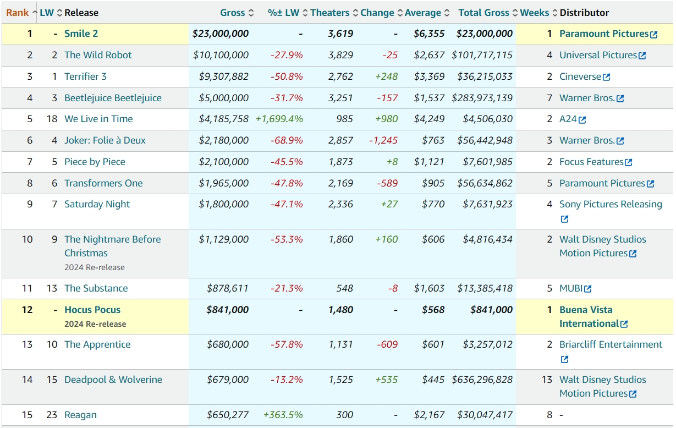Image resolution: width=676 pixels, height=428 pixels.
Task: Open the external link icon beside A24
Action: pos(582,119)
